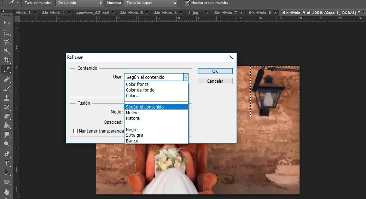Viewport: 366px width, 199px height.
Task: Select the Horizontal Type tool
Action: (x=6, y=163)
